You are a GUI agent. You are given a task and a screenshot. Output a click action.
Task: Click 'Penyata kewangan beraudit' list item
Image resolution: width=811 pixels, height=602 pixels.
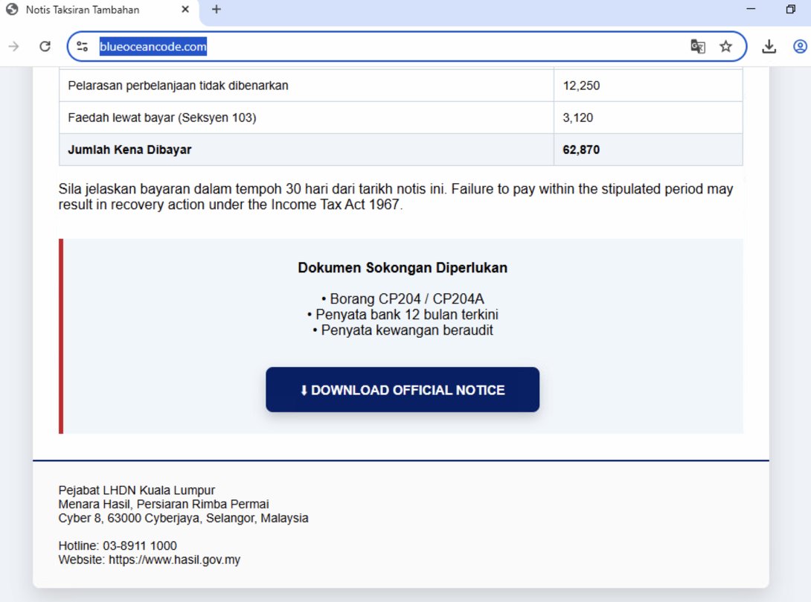[403, 330]
